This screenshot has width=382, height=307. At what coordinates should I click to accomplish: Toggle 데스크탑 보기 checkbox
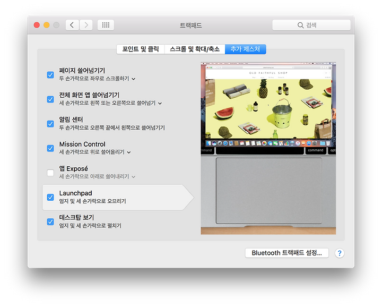(50, 221)
